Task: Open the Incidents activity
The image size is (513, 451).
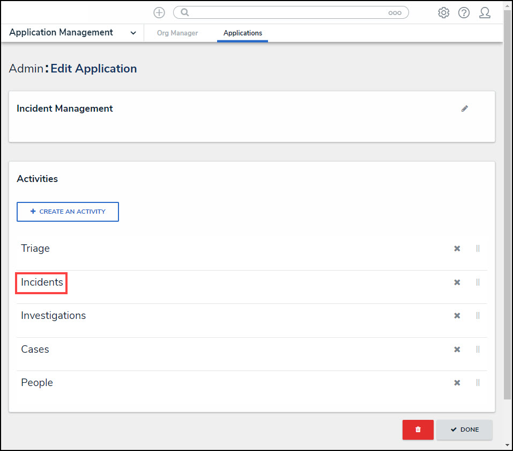Action: pos(42,282)
